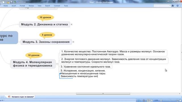Screen dimensions: 182x102
Task: Expand Модуль 2. Динамика и статика branch
Action: point(71,24)
